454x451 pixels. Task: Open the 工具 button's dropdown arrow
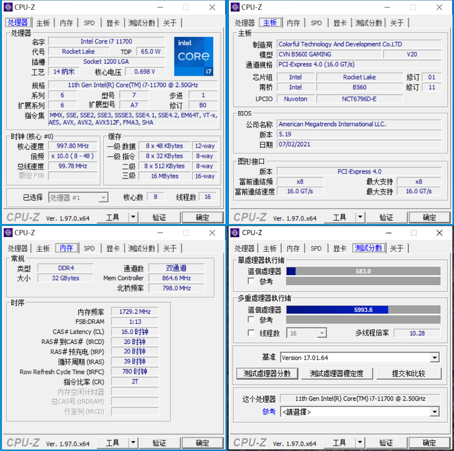133,217
